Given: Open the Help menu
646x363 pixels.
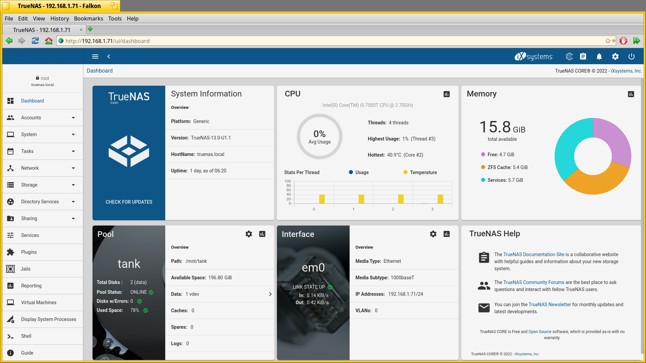Looking at the screenshot, I should click(x=133, y=18).
